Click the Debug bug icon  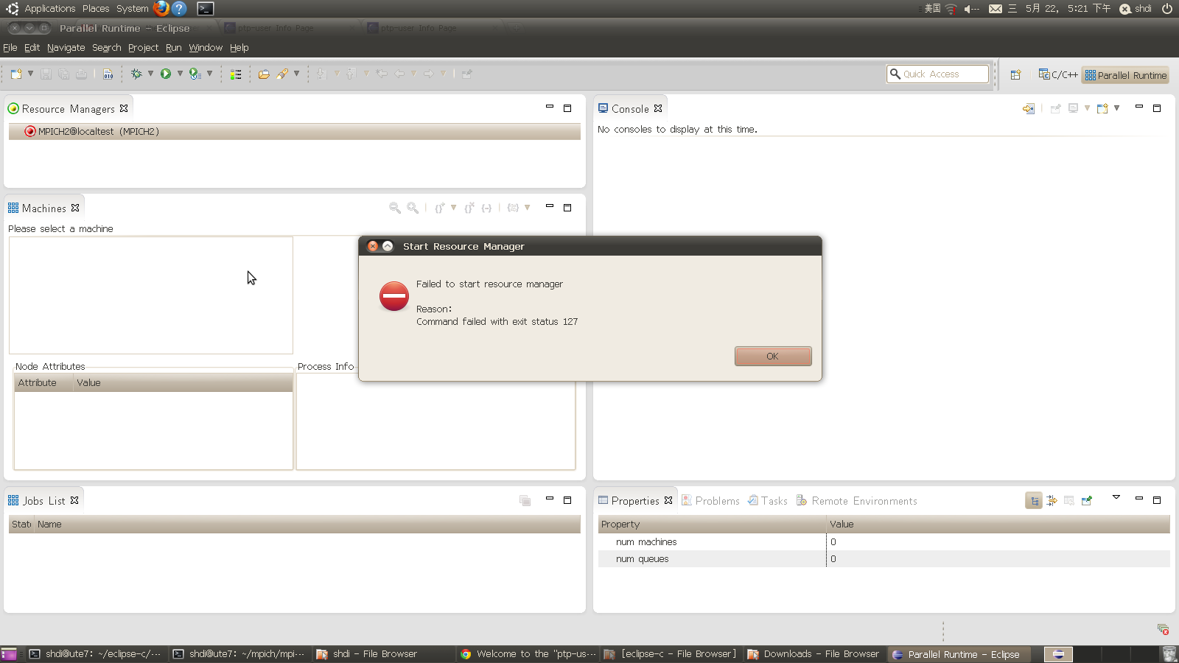coord(136,74)
